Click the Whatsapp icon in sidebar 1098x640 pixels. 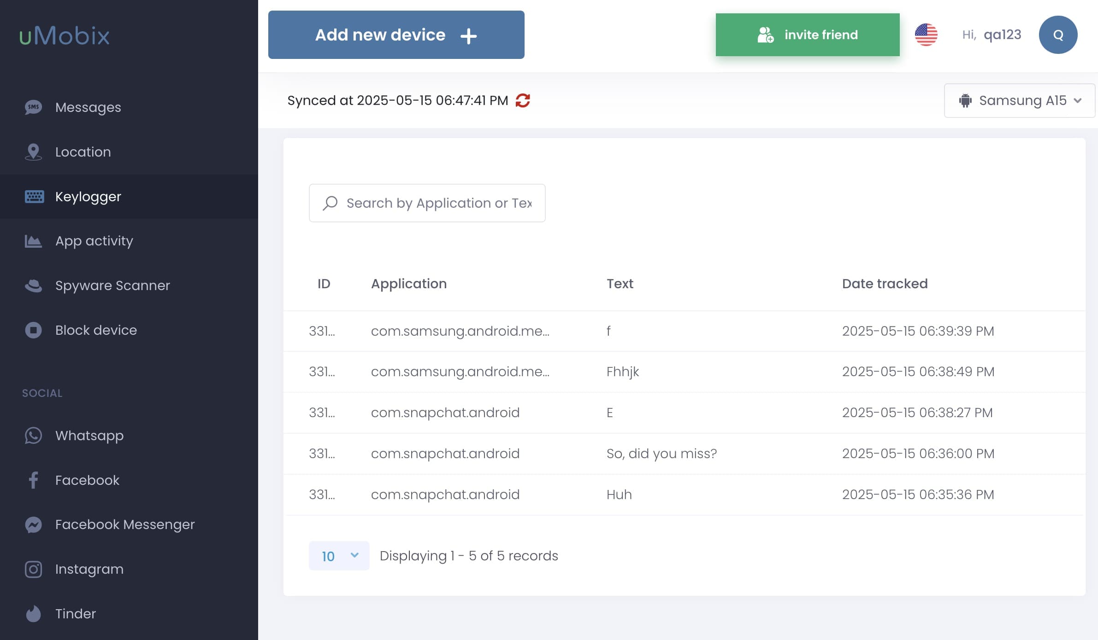click(x=33, y=436)
